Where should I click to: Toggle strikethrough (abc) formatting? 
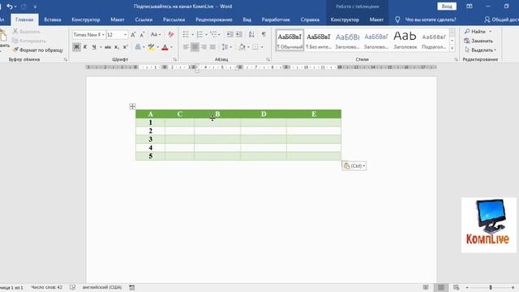click(108, 47)
